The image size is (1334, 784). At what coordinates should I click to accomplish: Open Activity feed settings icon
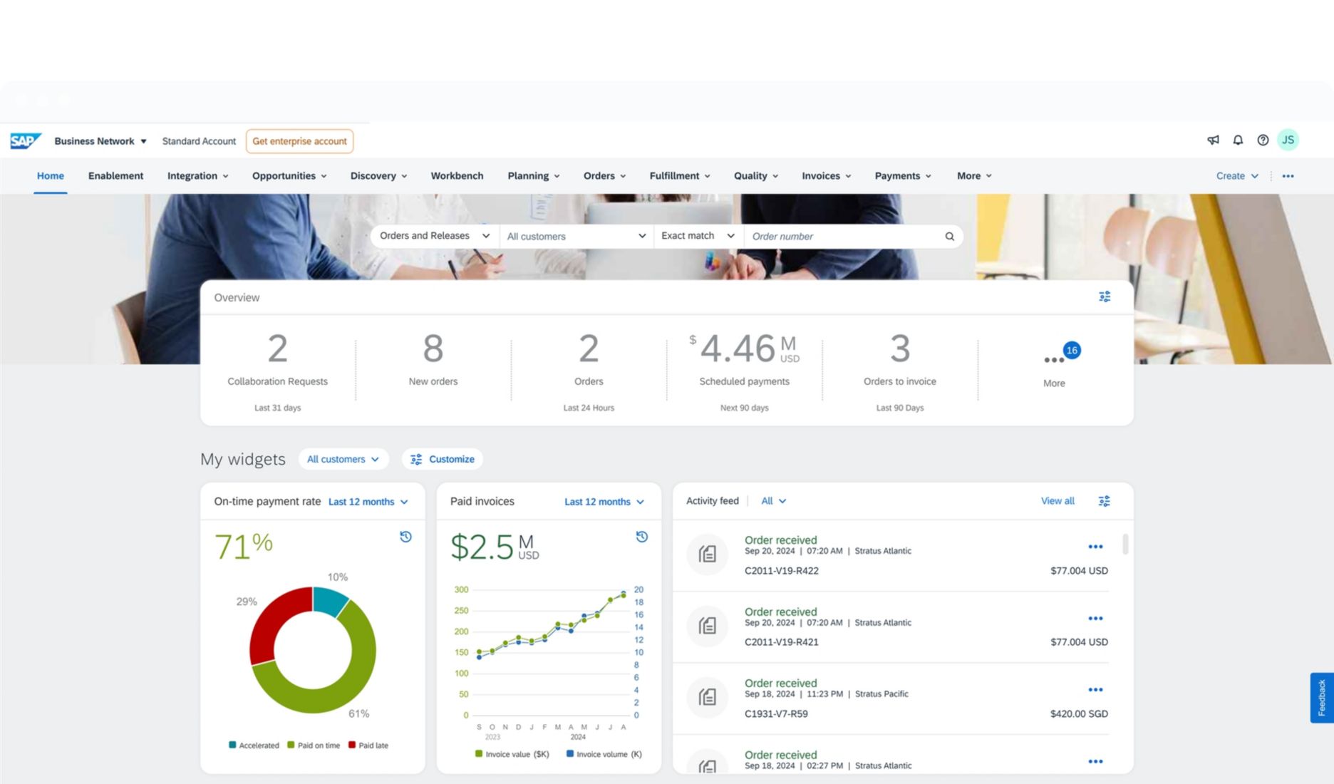coord(1104,501)
